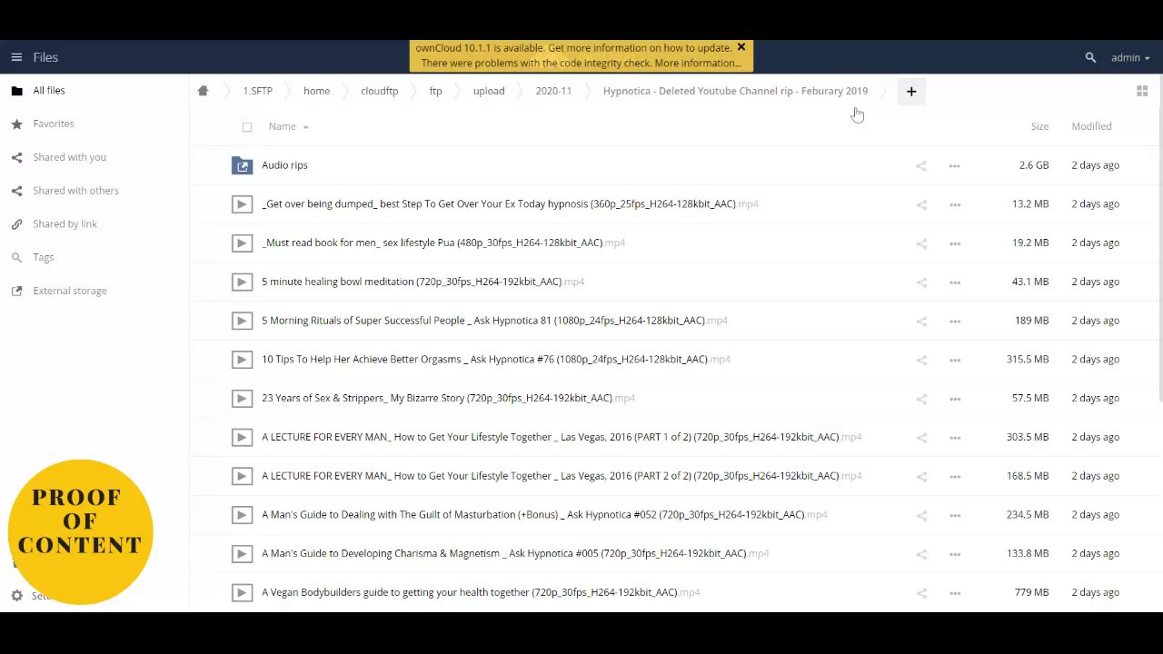Open more actions for 5 minute healing bowl
This screenshot has width=1163, height=654.
click(x=954, y=282)
